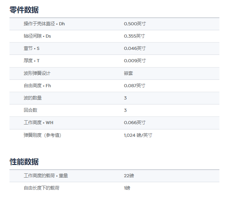
Task: Click the 0.500英寸 value
Action: pos(135,24)
